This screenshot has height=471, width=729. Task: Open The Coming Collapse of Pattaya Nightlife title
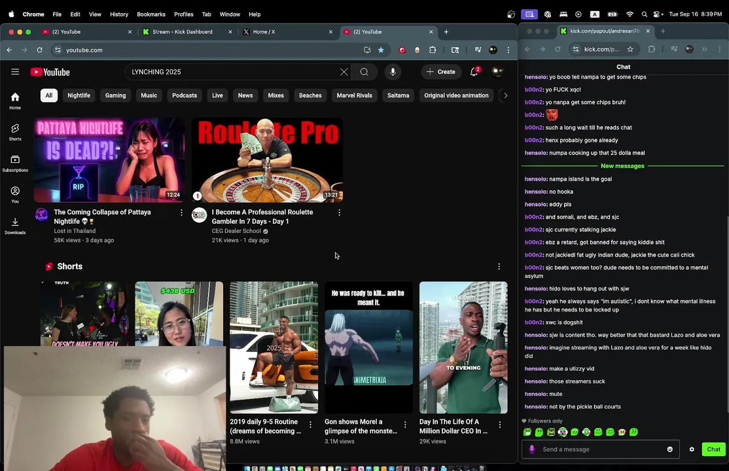coord(102,217)
